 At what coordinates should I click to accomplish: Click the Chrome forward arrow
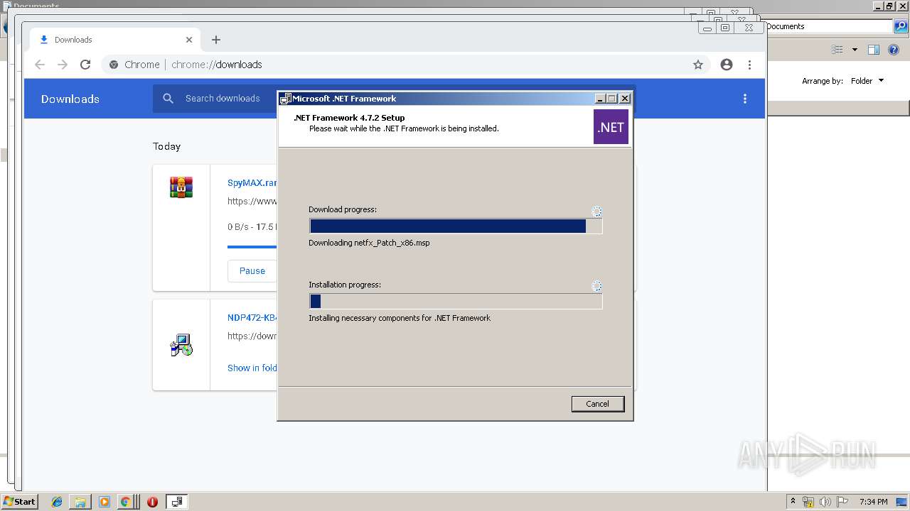(63, 65)
